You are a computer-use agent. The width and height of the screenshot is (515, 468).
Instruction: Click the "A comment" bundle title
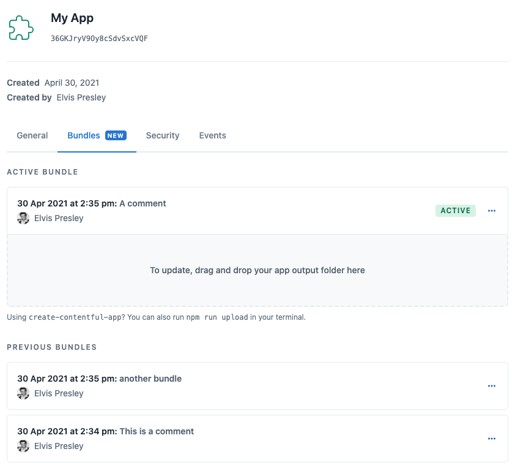coord(143,203)
